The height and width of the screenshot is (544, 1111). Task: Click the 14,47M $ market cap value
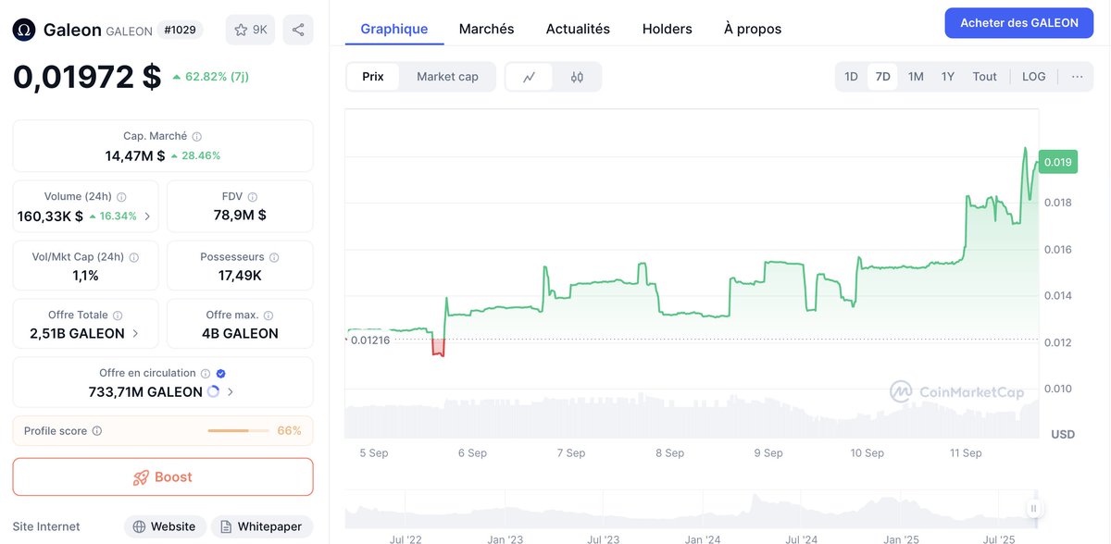click(x=135, y=155)
